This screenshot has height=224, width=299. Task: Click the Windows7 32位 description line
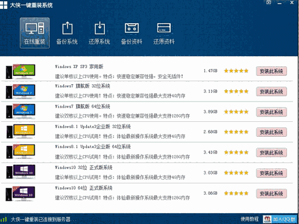(120, 96)
